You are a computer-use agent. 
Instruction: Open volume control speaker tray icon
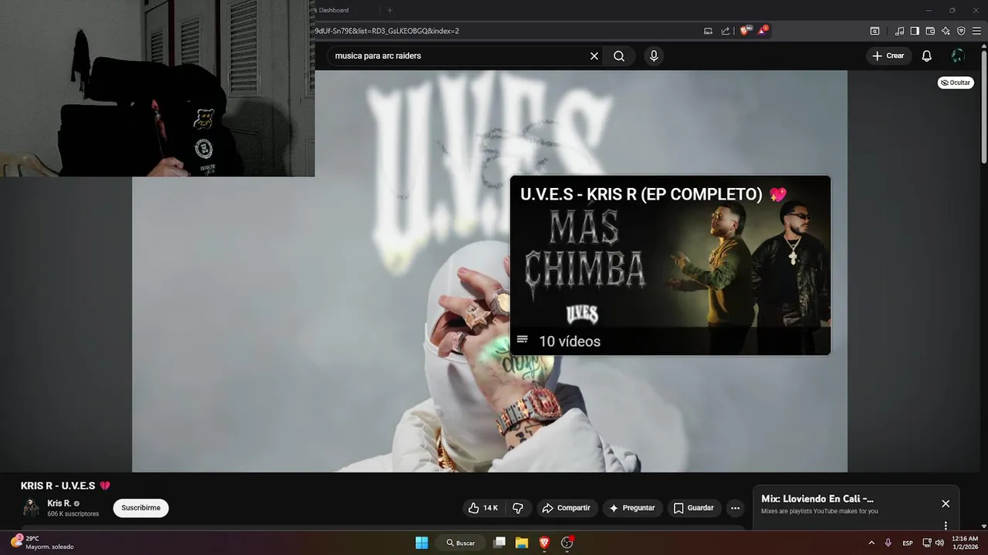(939, 543)
